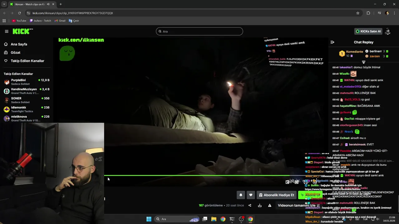
Task: Click username Ccihad in chat
Action: click(344, 138)
